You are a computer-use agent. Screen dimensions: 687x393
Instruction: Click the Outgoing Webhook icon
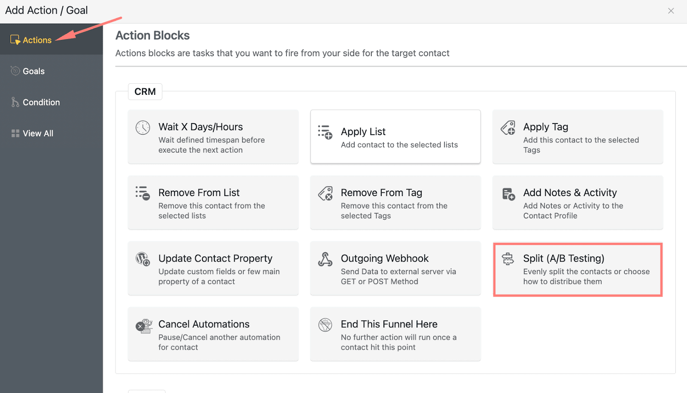click(x=325, y=259)
